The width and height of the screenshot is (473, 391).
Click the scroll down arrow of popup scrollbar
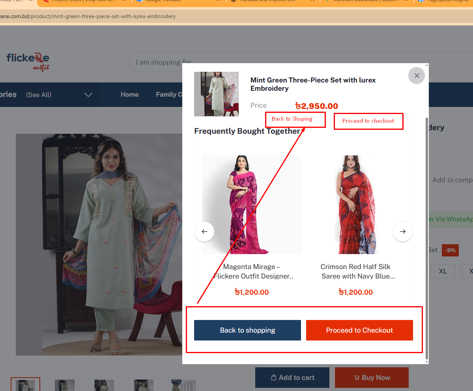(426, 361)
